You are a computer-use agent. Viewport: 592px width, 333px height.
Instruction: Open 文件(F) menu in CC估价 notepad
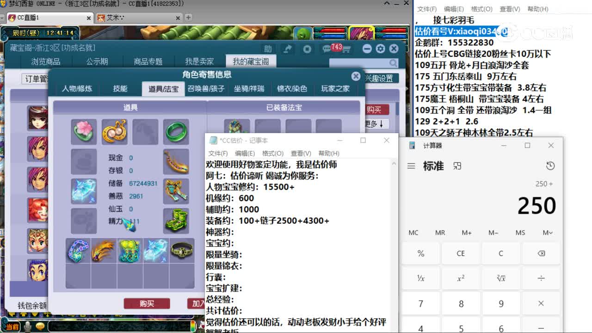[x=218, y=153]
